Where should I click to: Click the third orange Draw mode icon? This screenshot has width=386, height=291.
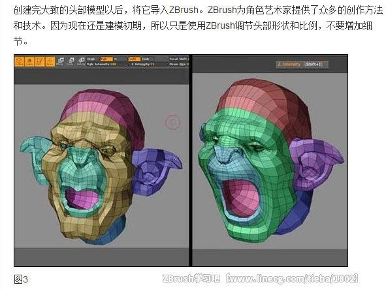click(x=40, y=61)
